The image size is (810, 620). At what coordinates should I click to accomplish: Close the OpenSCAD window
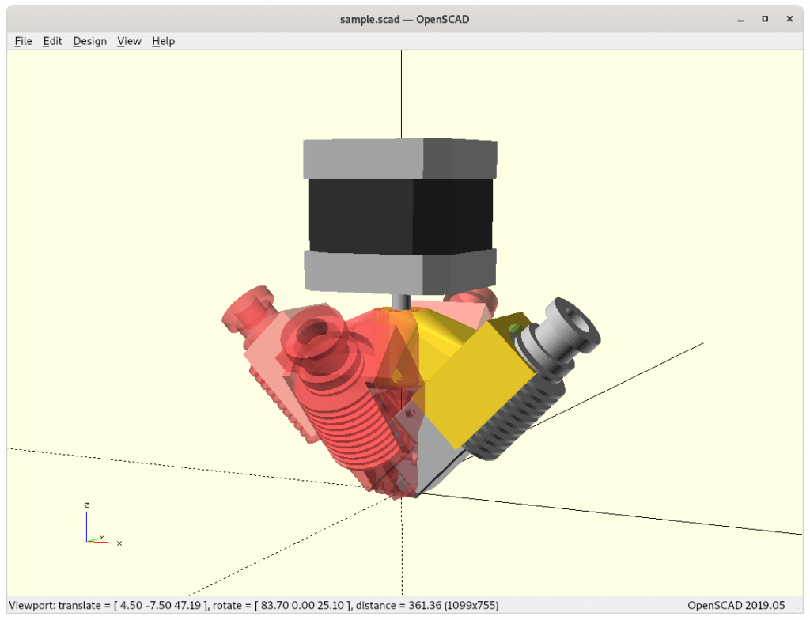(789, 19)
